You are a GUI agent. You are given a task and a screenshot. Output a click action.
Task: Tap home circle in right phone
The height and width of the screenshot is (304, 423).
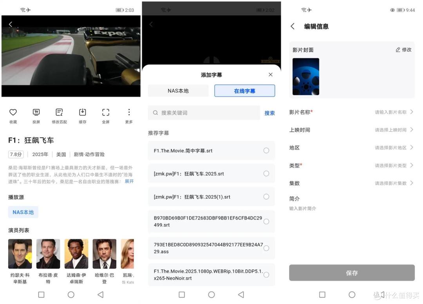pyautogui.click(x=352, y=295)
